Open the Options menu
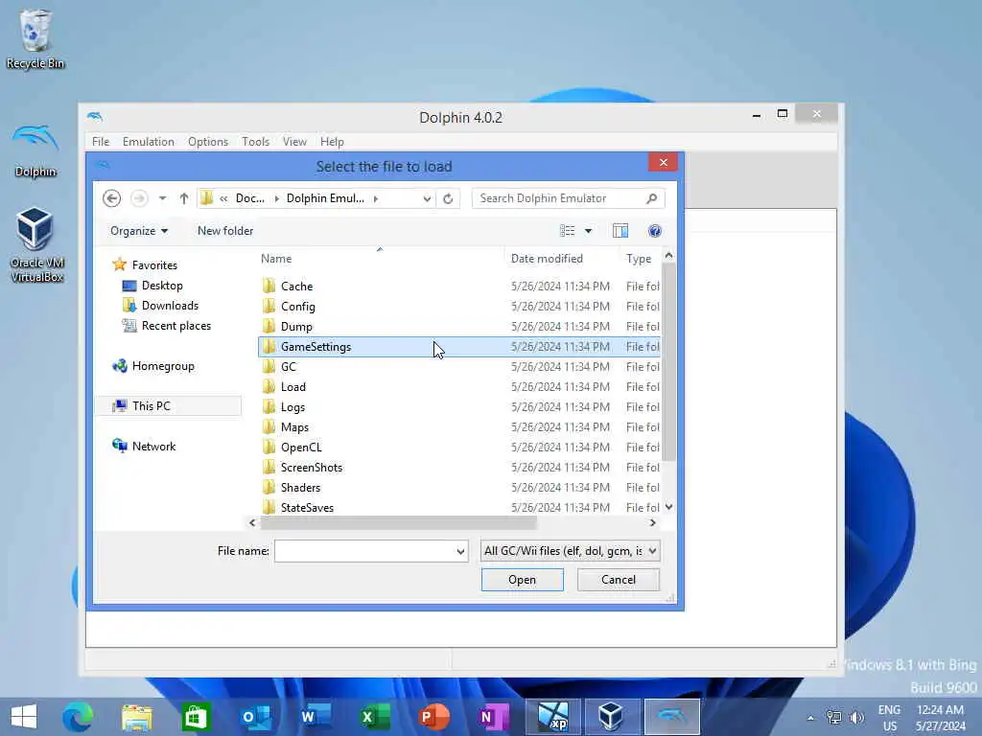This screenshot has width=982, height=736. (x=208, y=142)
